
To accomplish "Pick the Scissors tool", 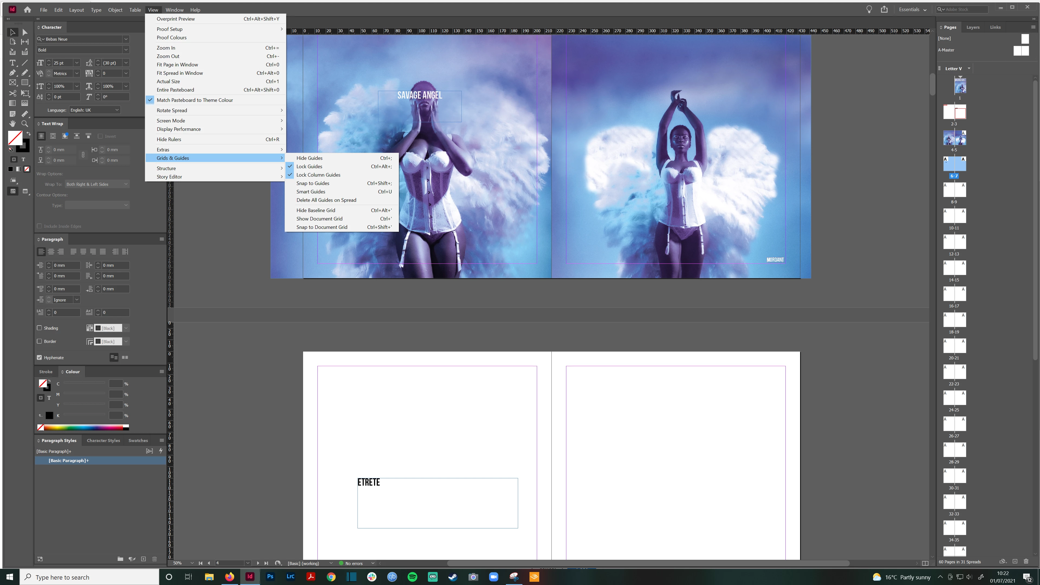I will [x=12, y=93].
